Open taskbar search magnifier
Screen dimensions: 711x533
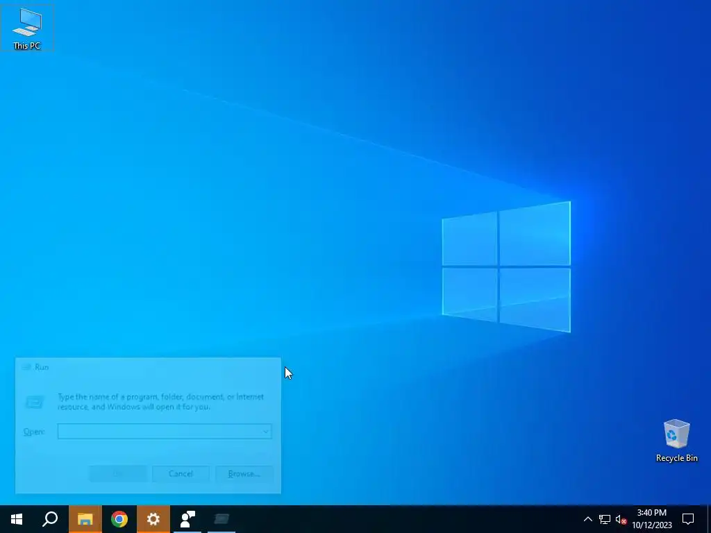pos(50,519)
